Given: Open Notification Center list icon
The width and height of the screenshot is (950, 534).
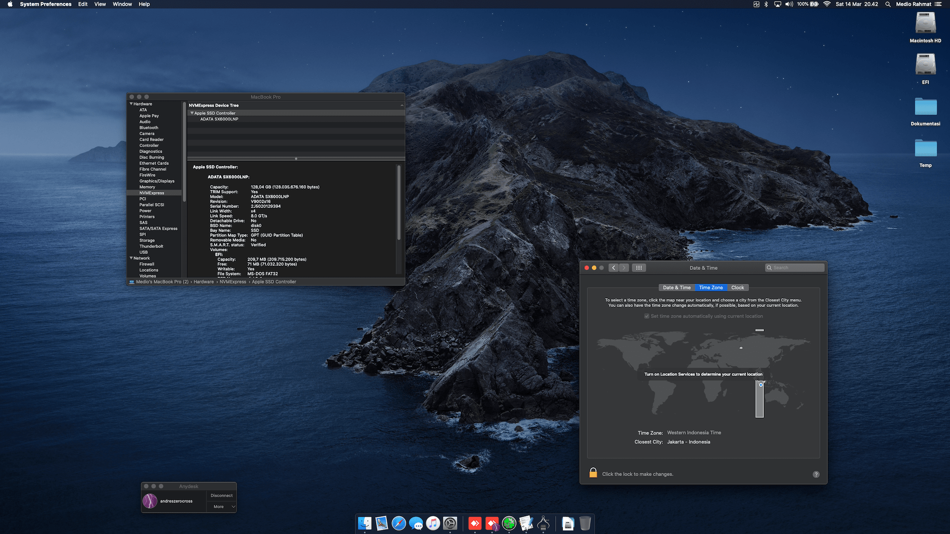Looking at the screenshot, I should pyautogui.click(x=938, y=4).
